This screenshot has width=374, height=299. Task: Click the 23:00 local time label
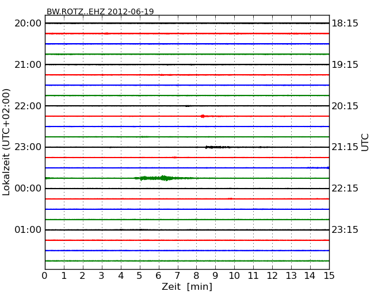pos(28,147)
